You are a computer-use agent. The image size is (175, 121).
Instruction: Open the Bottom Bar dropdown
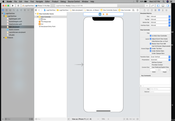pyautogui.click(x=160, y=22)
